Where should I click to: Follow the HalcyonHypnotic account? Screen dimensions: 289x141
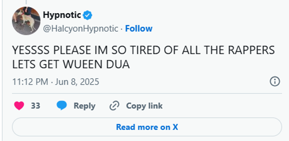click(139, 29)
